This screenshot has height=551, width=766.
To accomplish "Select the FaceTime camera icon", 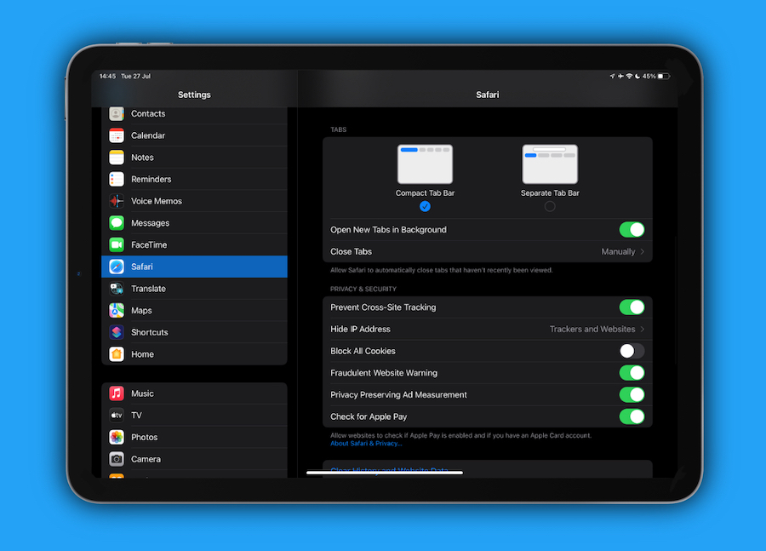I will pos(117,244).
